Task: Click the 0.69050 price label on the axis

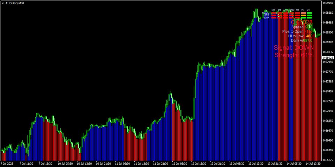Action: (328, 3)
